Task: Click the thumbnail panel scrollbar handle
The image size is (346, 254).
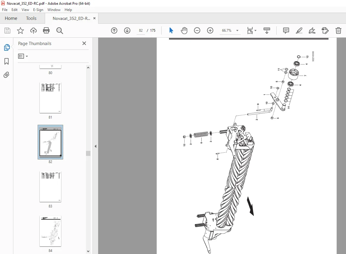Action: 88,153
